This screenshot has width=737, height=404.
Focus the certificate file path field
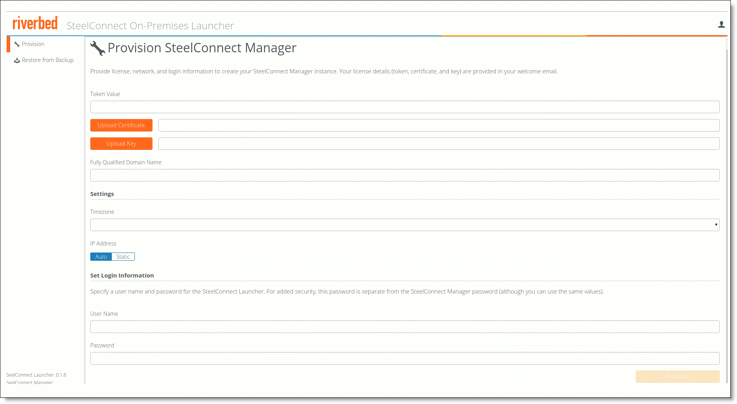point(439,125)
